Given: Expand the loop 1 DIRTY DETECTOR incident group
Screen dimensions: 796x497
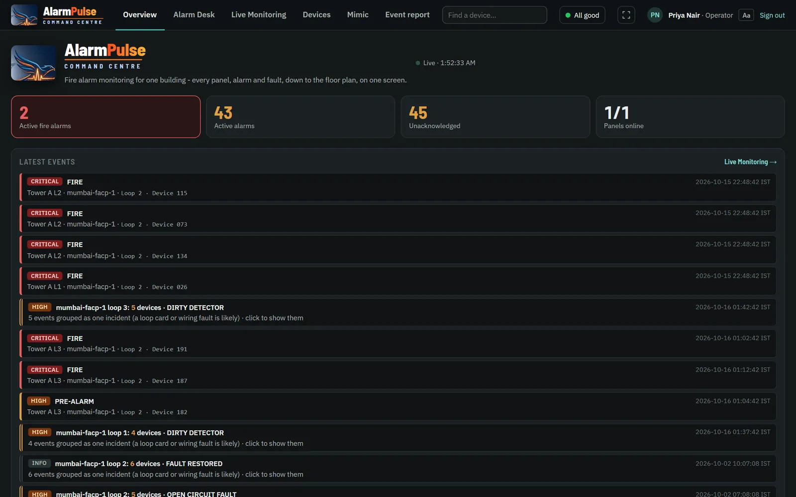Looking at the screenshot, I should tap(398, 438).
